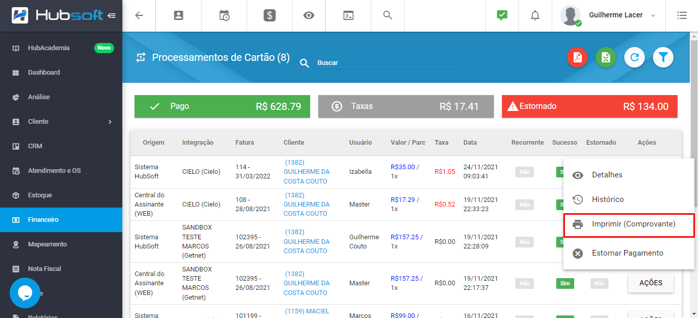This screenshot has width=698, height=318.
Task: Click the Pago total card
Action: click(x=222, y=106)
